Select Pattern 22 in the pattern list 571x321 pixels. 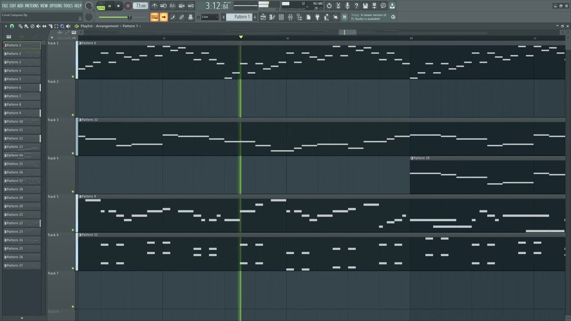click(22, 223)
